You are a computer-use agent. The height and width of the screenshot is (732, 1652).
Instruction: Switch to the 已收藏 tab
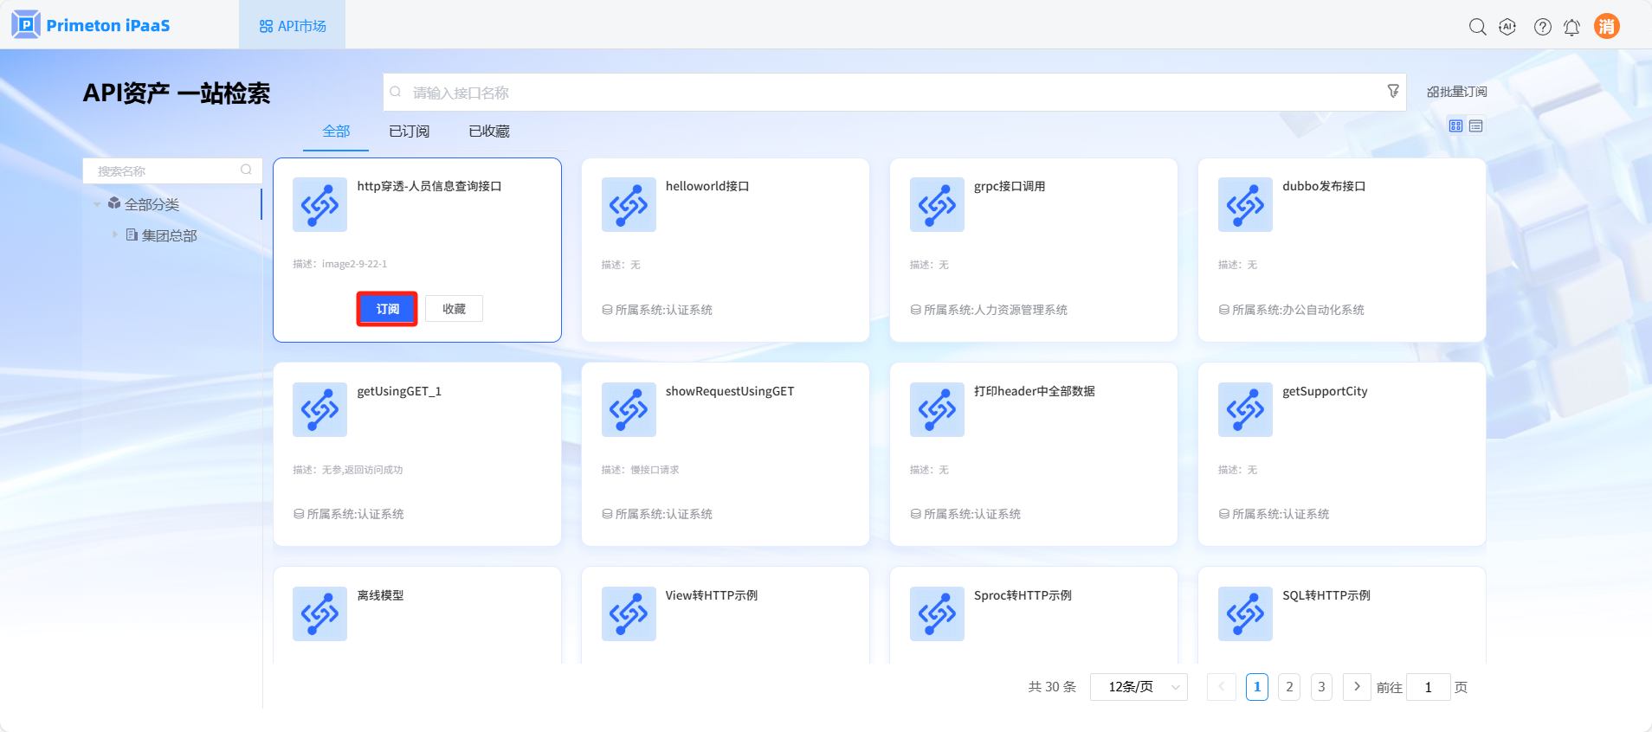489,132
